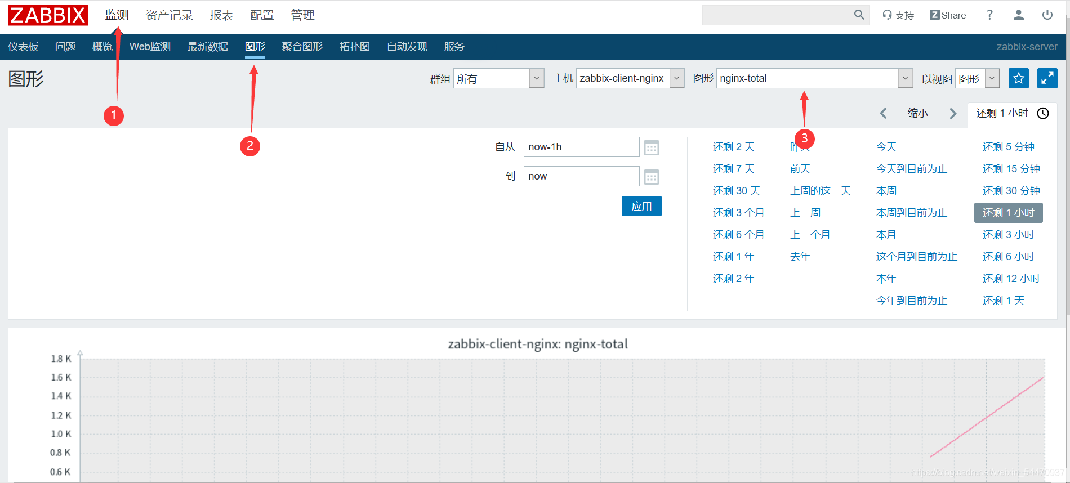Open the Support (支持) link
This screenshot has width=1070, height=483.
898,15
